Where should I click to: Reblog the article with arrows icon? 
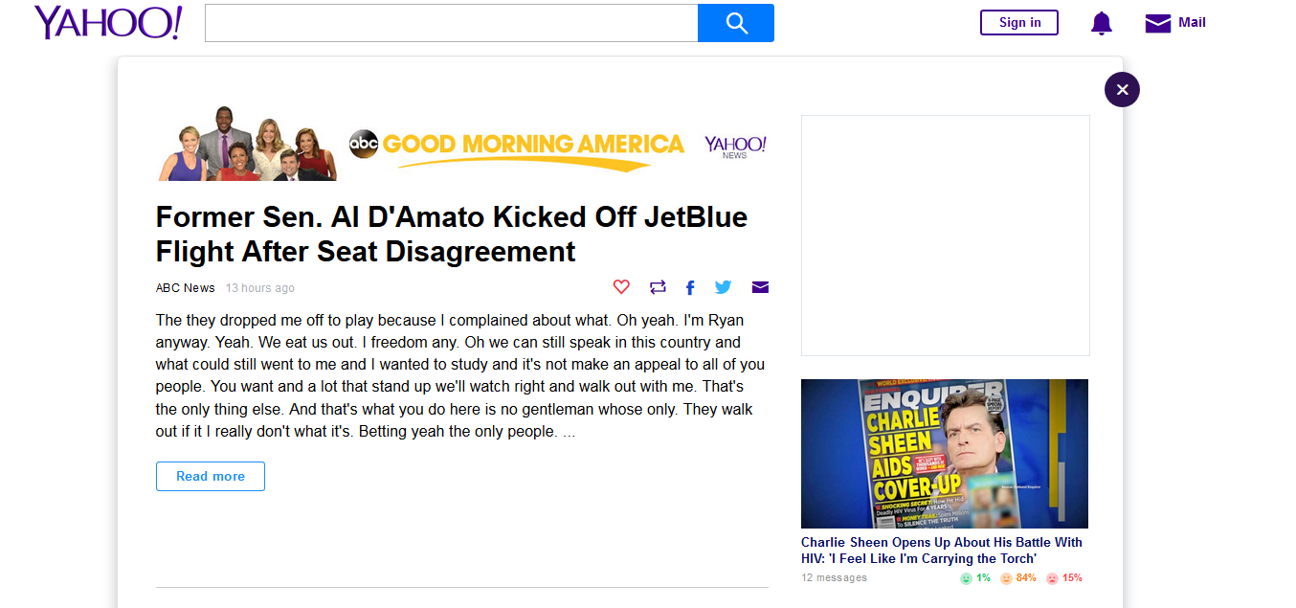tap(658, 286)
